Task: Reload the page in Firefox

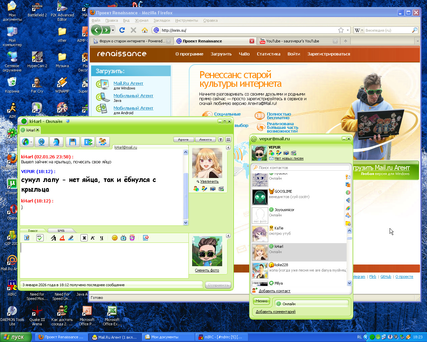Action: (122, 30)
